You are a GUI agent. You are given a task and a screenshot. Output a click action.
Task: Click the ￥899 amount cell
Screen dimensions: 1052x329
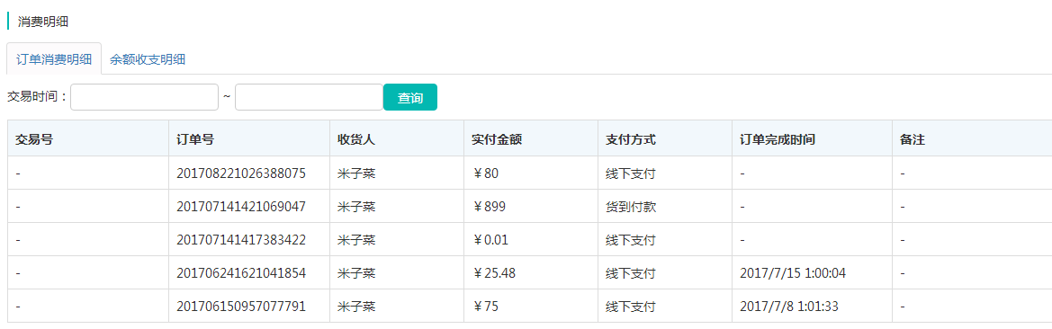click(489, 207)
